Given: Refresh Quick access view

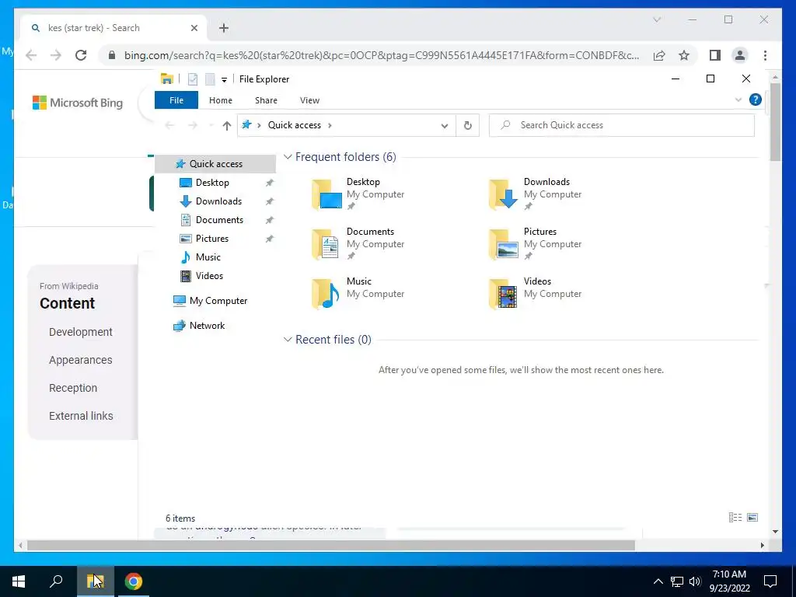Looking at the screenshot, I should 467,125.
